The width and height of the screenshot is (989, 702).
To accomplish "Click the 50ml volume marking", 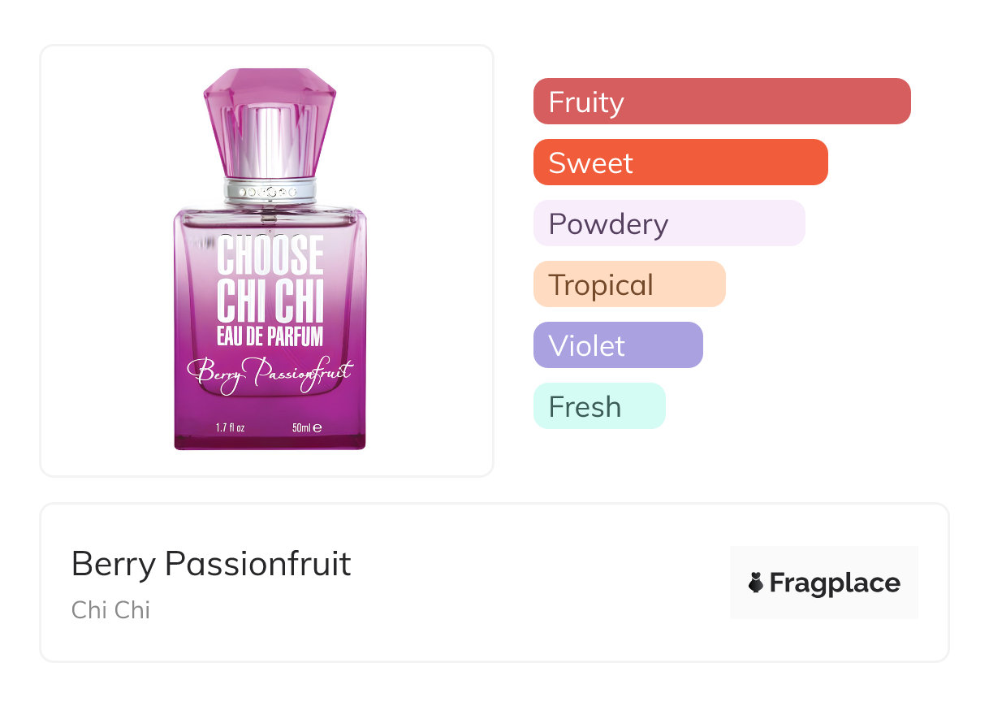I will click(301, 427).
